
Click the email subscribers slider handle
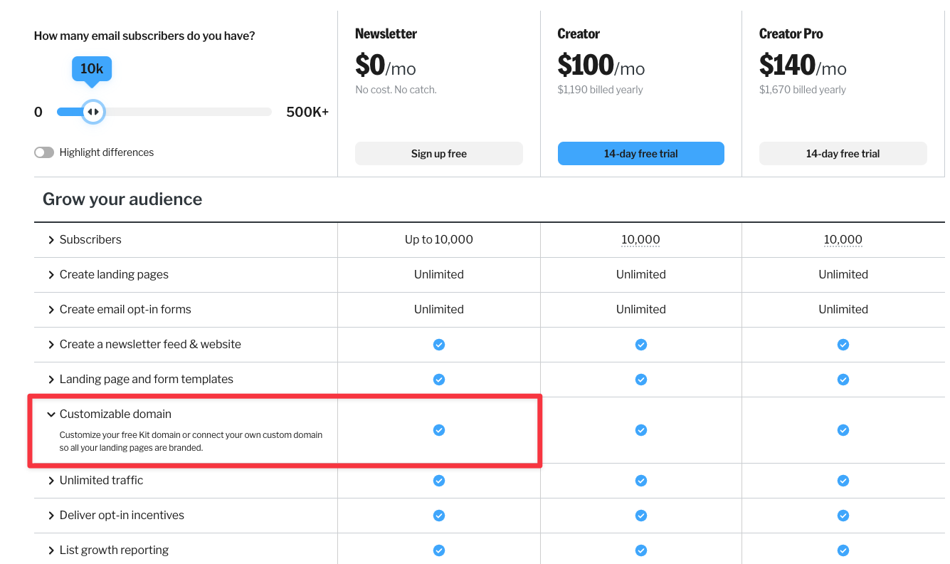coord(93,112)
